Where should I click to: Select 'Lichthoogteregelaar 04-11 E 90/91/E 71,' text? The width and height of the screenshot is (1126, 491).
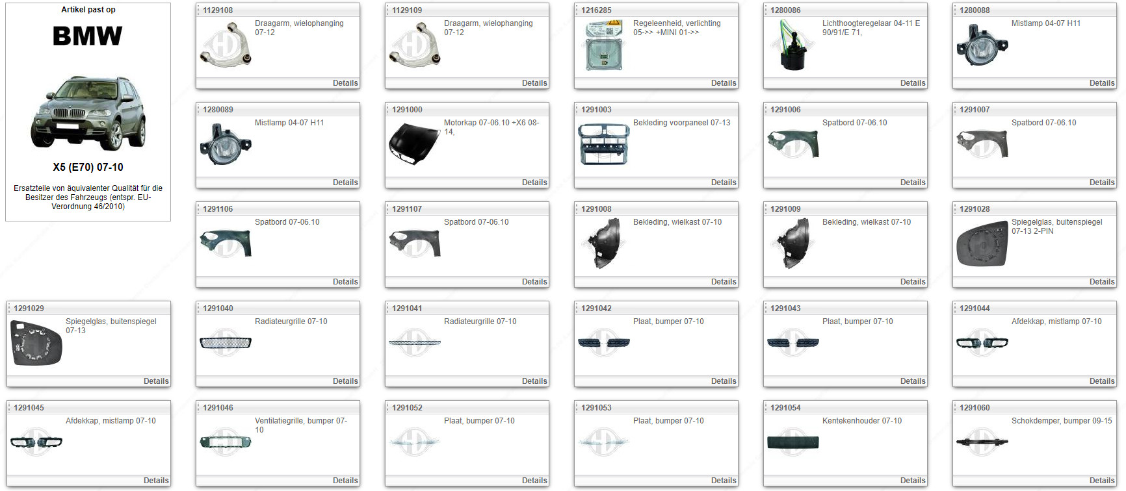(871, 28)
